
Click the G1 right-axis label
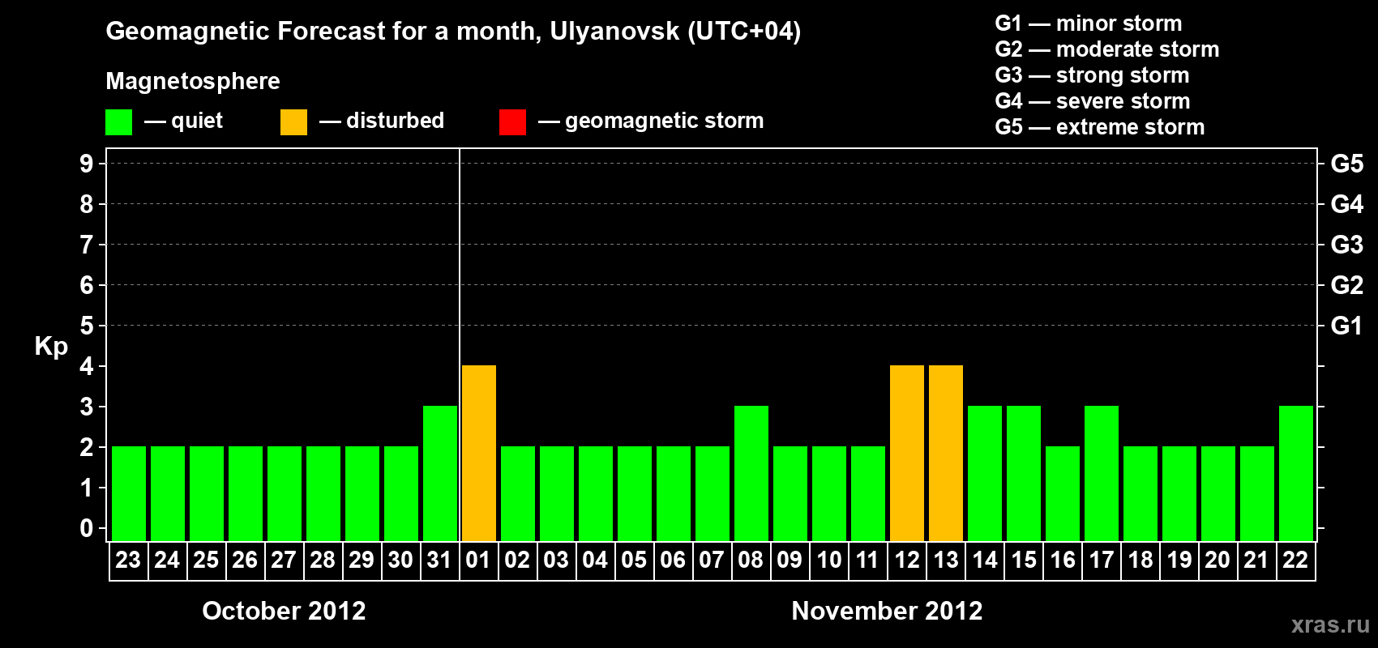coord(1347,326)
